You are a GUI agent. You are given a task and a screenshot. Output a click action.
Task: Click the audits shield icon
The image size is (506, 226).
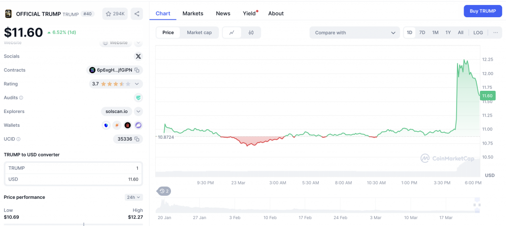pyautogui.click(x=138, y=98)
